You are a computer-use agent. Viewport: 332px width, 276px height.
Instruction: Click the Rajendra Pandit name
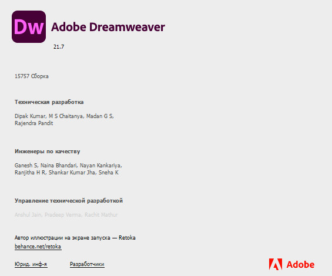tap(34, 123)
